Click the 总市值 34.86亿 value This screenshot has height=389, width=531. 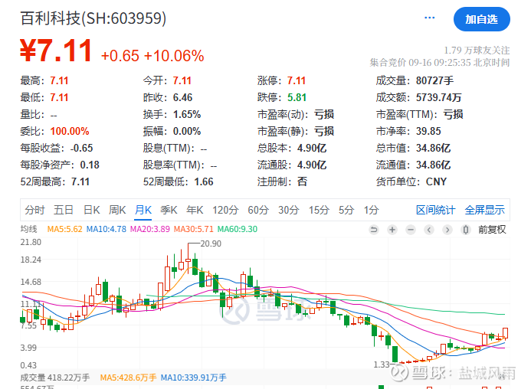433,148
